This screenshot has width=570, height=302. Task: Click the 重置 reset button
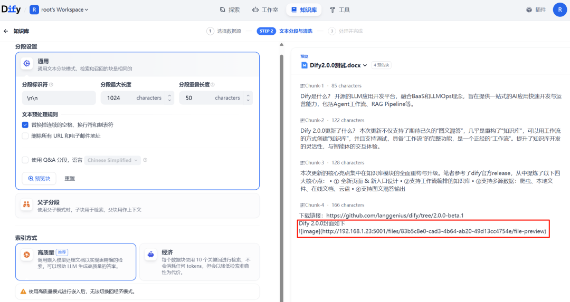pyautogui.click(x=70, y=178)
